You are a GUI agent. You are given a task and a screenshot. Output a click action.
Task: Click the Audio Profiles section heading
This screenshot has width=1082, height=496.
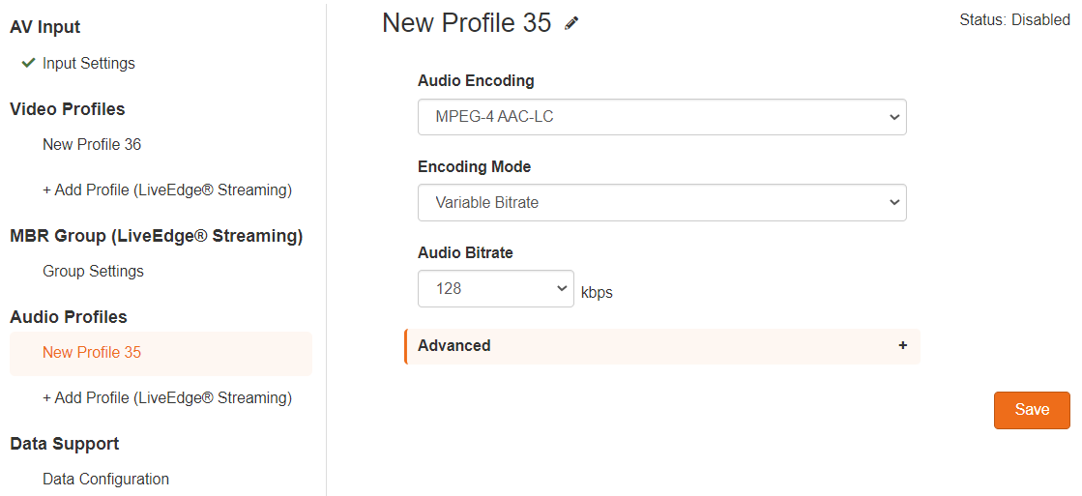point(69,316)
